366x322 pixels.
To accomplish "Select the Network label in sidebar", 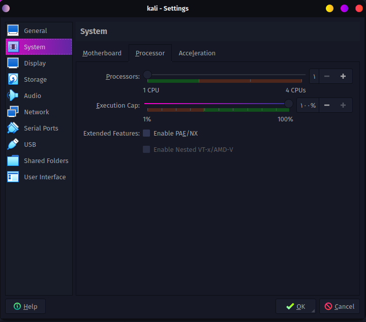I will click(x=37, y=112).
